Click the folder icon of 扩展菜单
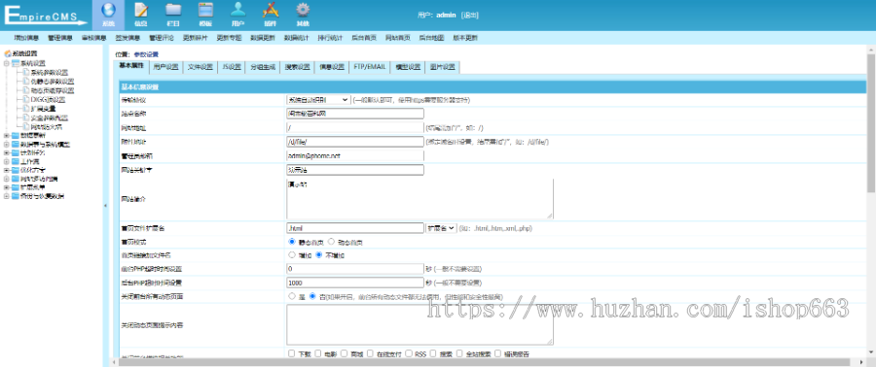The width and height of the screenshot is (876, 367). [16, 187]
